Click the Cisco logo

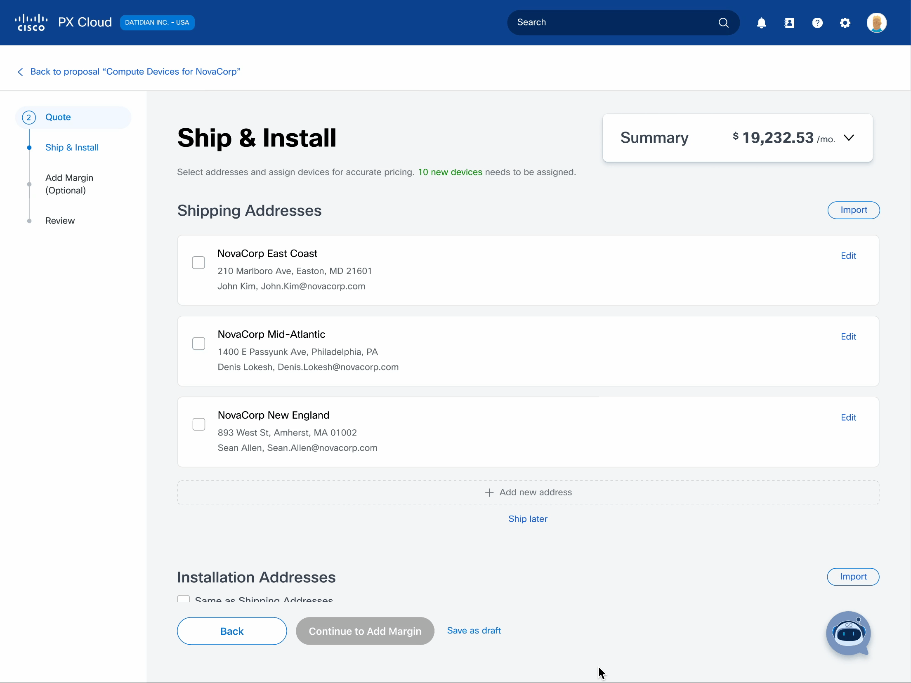point(31,23)
